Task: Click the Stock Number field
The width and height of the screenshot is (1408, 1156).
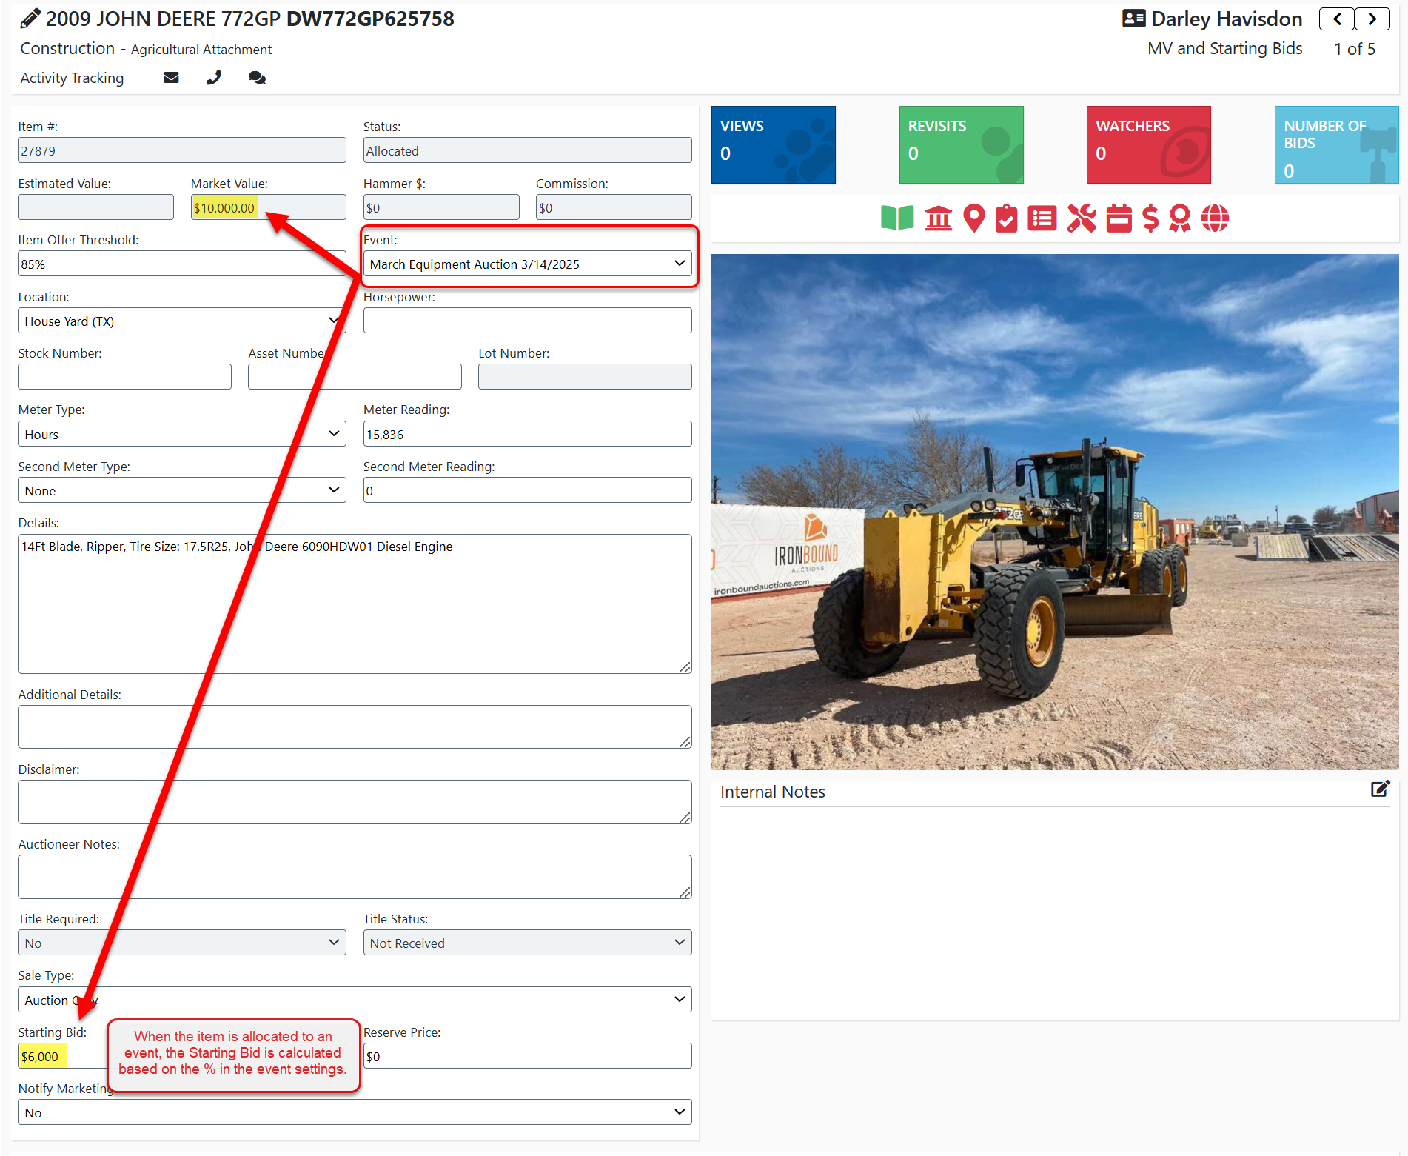Action: tap(124, 377)
